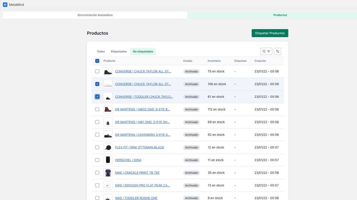Click the Producto column header

pos(109,61)
